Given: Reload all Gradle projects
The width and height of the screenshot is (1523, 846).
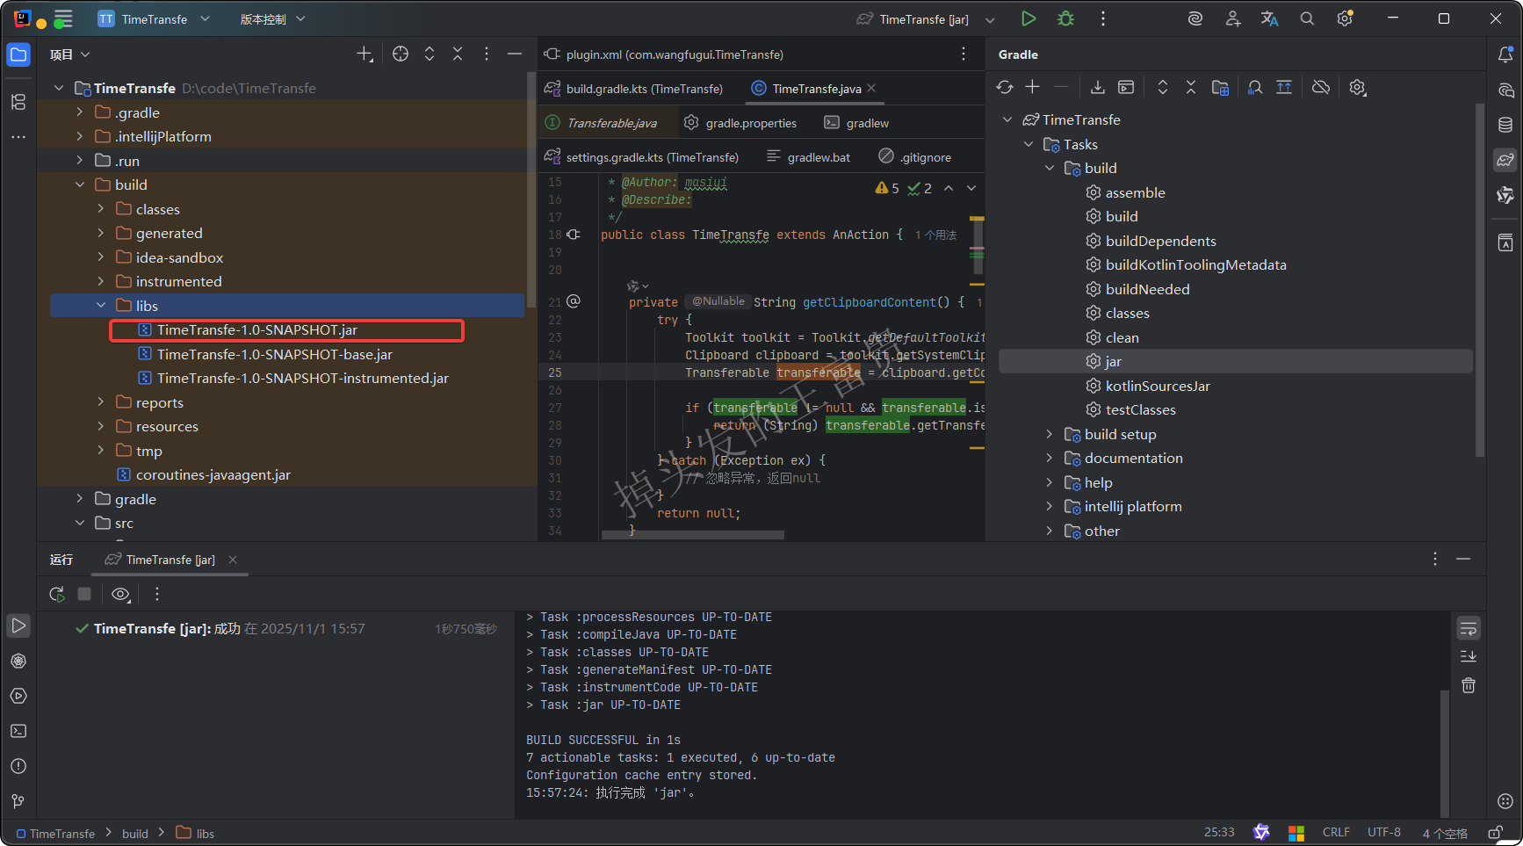Looking at the screenshot, I should pyautogui.click(x=1005, y=87).
